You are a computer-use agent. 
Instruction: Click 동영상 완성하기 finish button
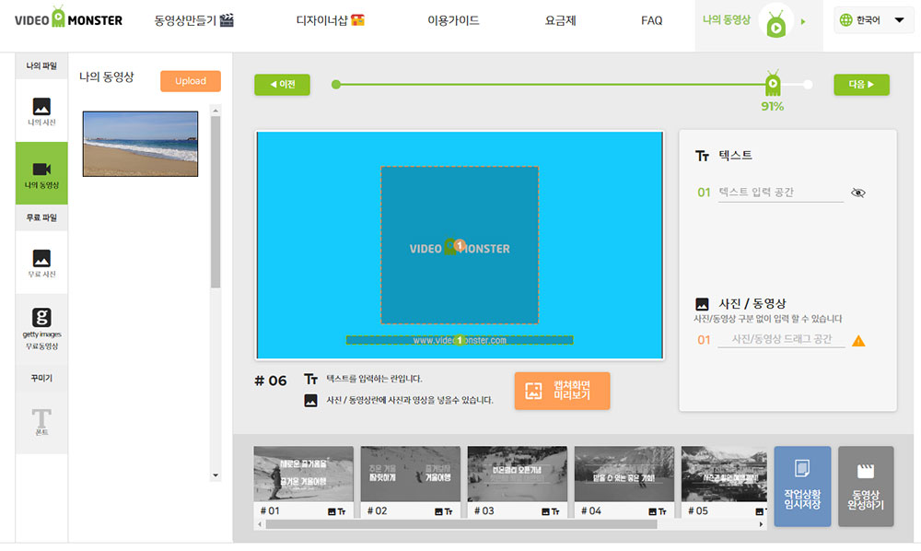click(x=866, y=486)
